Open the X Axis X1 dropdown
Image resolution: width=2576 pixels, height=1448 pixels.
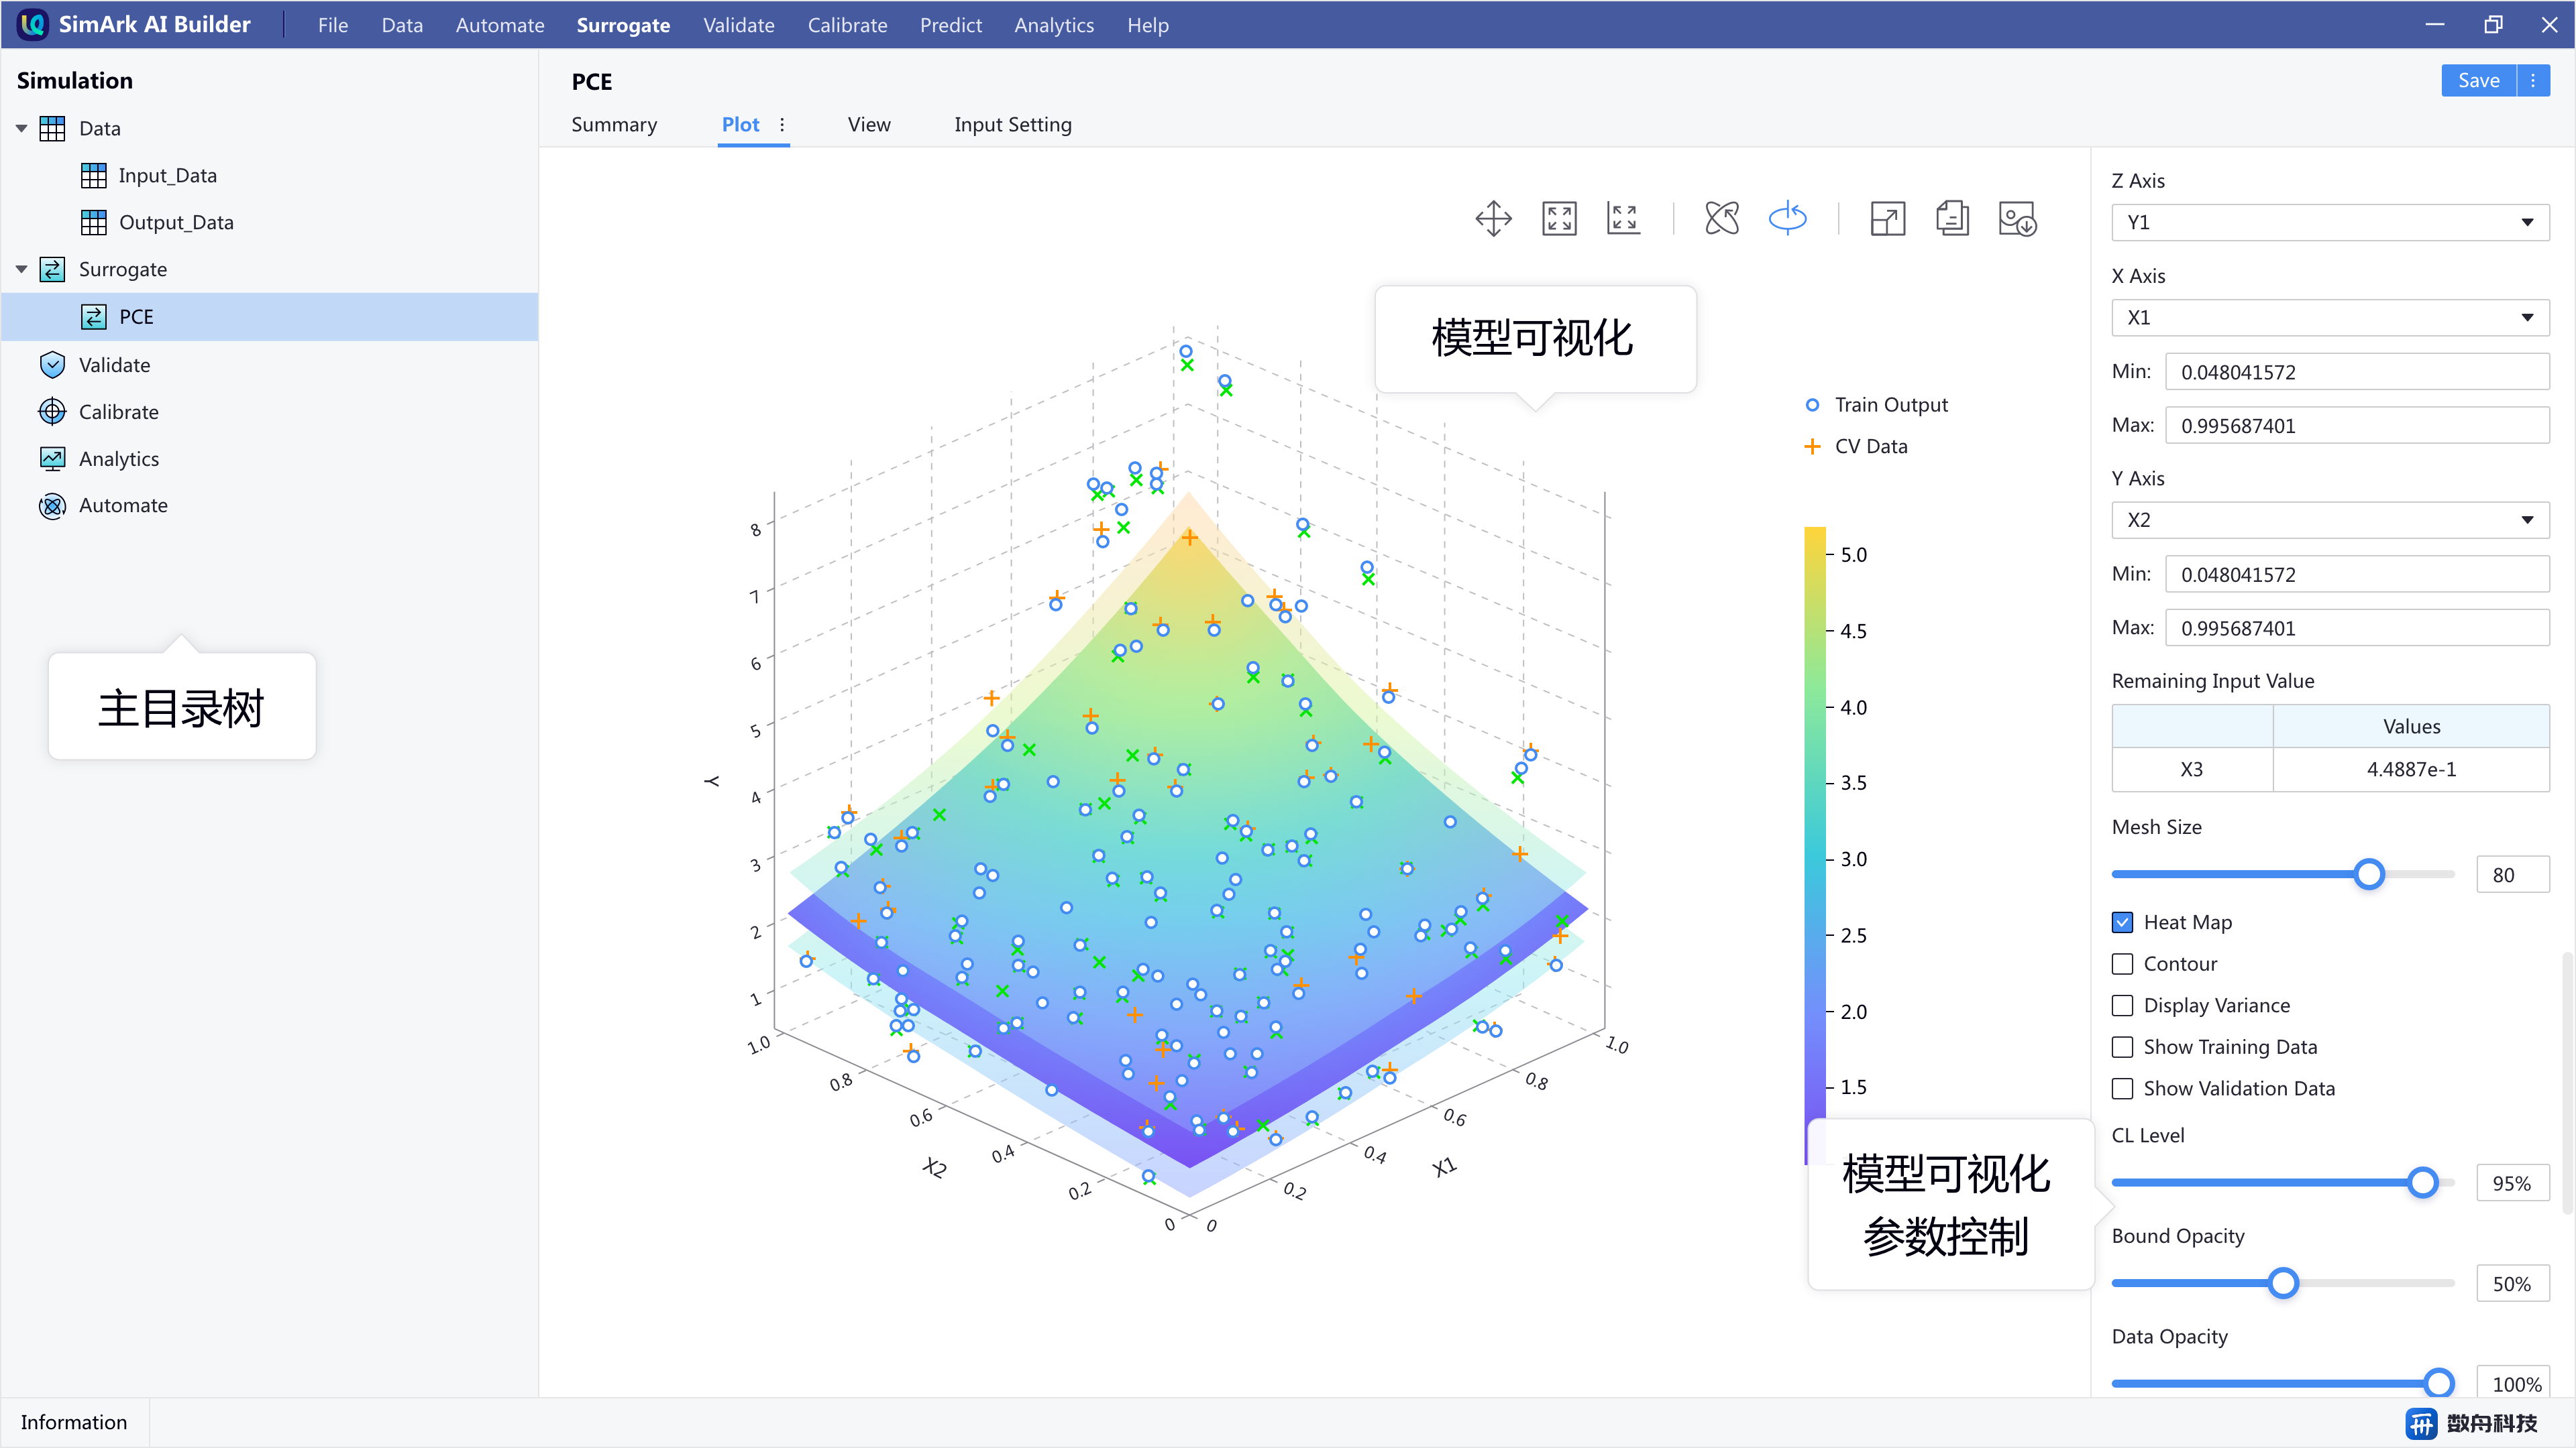coord(2330,318)
